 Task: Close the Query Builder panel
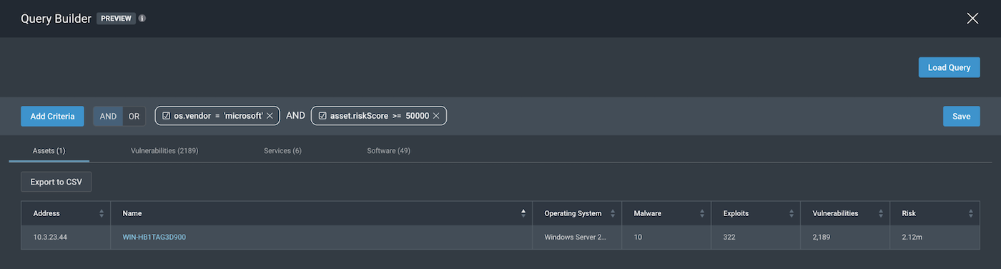click(972, 19)
